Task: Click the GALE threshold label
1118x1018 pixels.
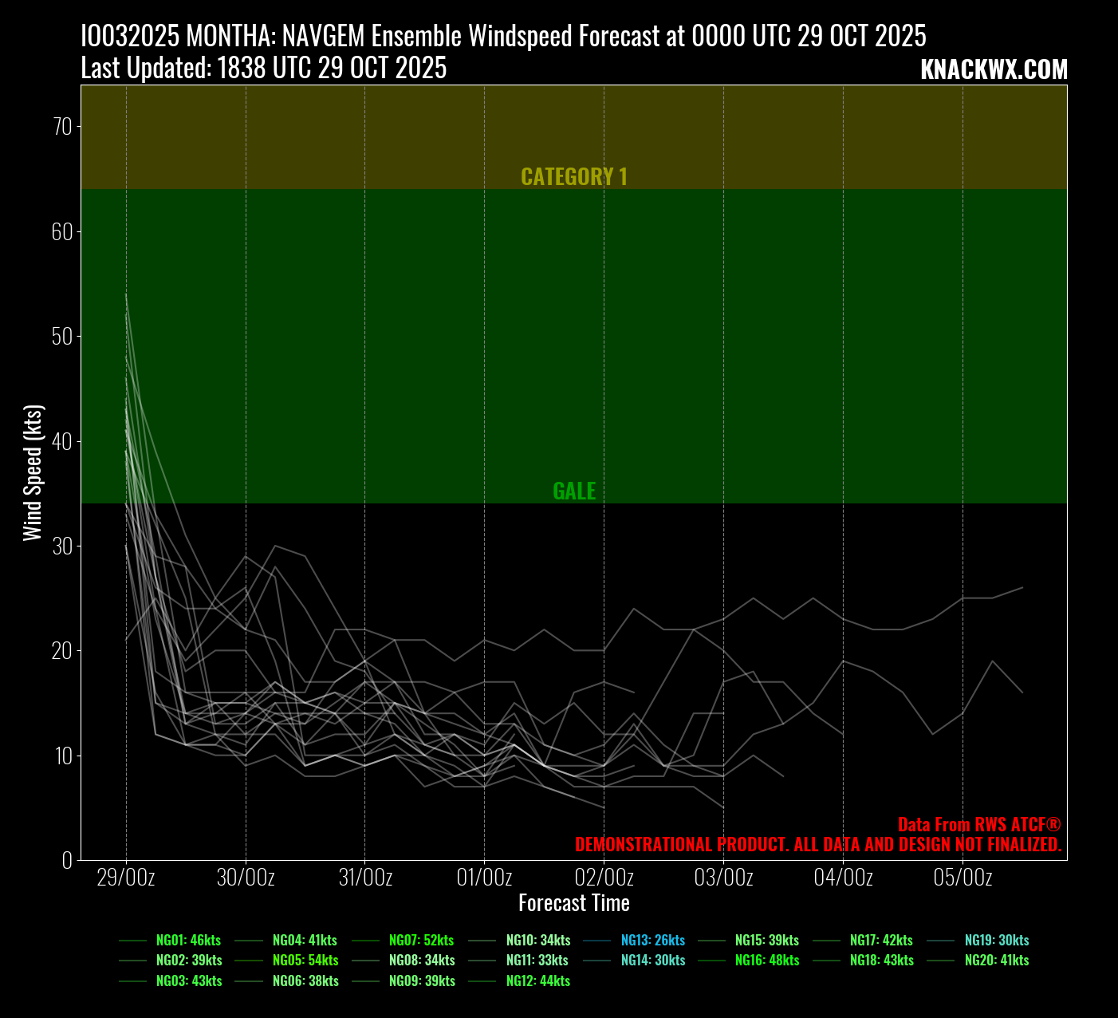Action: (x=574, y=491)
